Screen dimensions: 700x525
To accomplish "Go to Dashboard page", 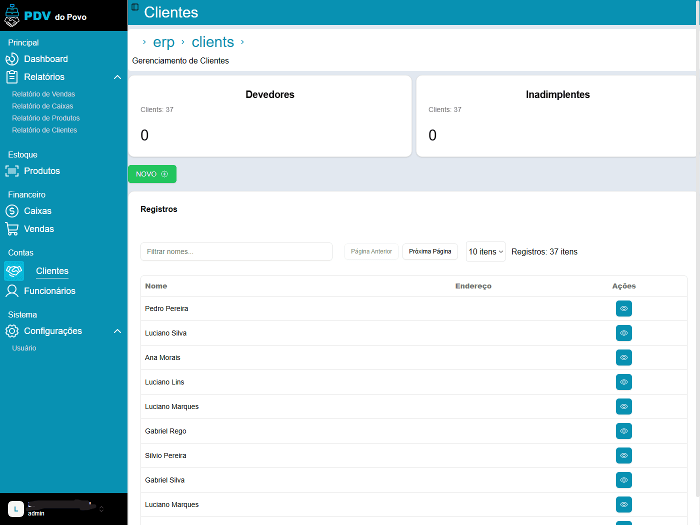I will tap(46, 59).
